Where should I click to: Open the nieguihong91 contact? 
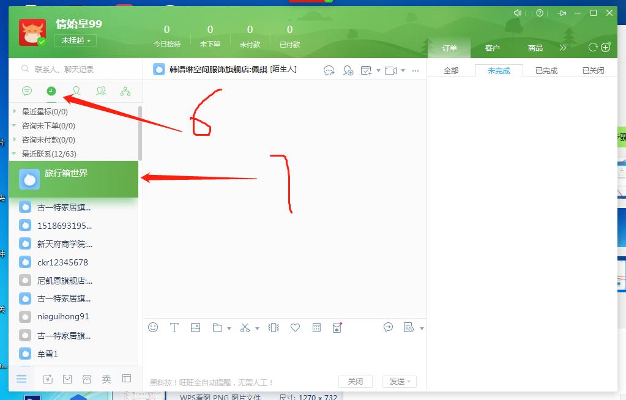[74, 317]
